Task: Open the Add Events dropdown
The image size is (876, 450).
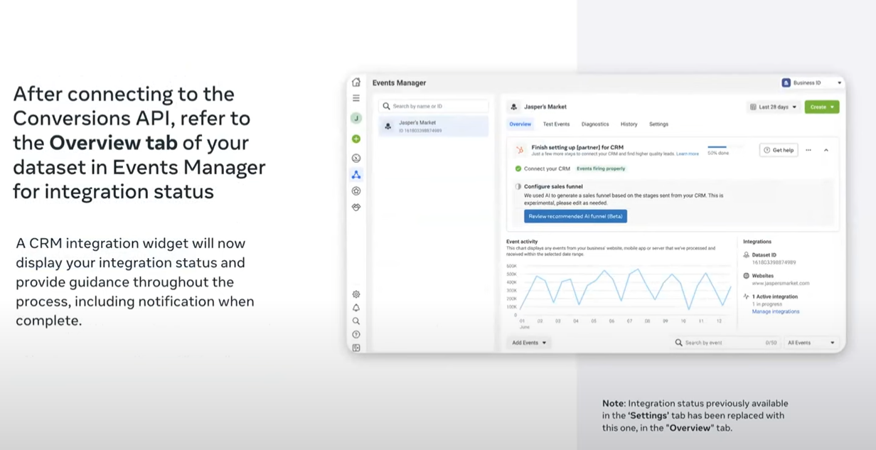Action: click(529, 343)
